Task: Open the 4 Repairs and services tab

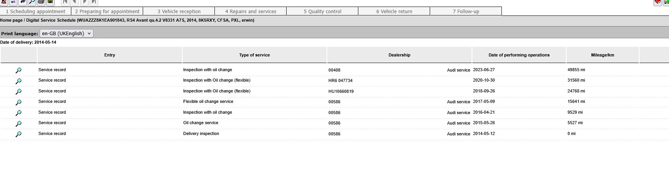Action: 251,12
